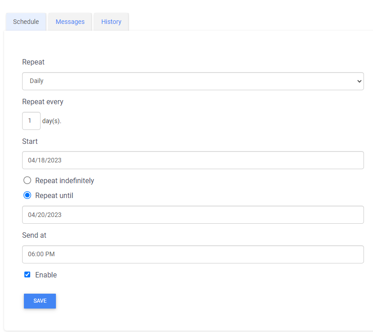Viewport: 373px width, 332px height.
Task: Click the Send at time field
Action: tap(193, 254)
